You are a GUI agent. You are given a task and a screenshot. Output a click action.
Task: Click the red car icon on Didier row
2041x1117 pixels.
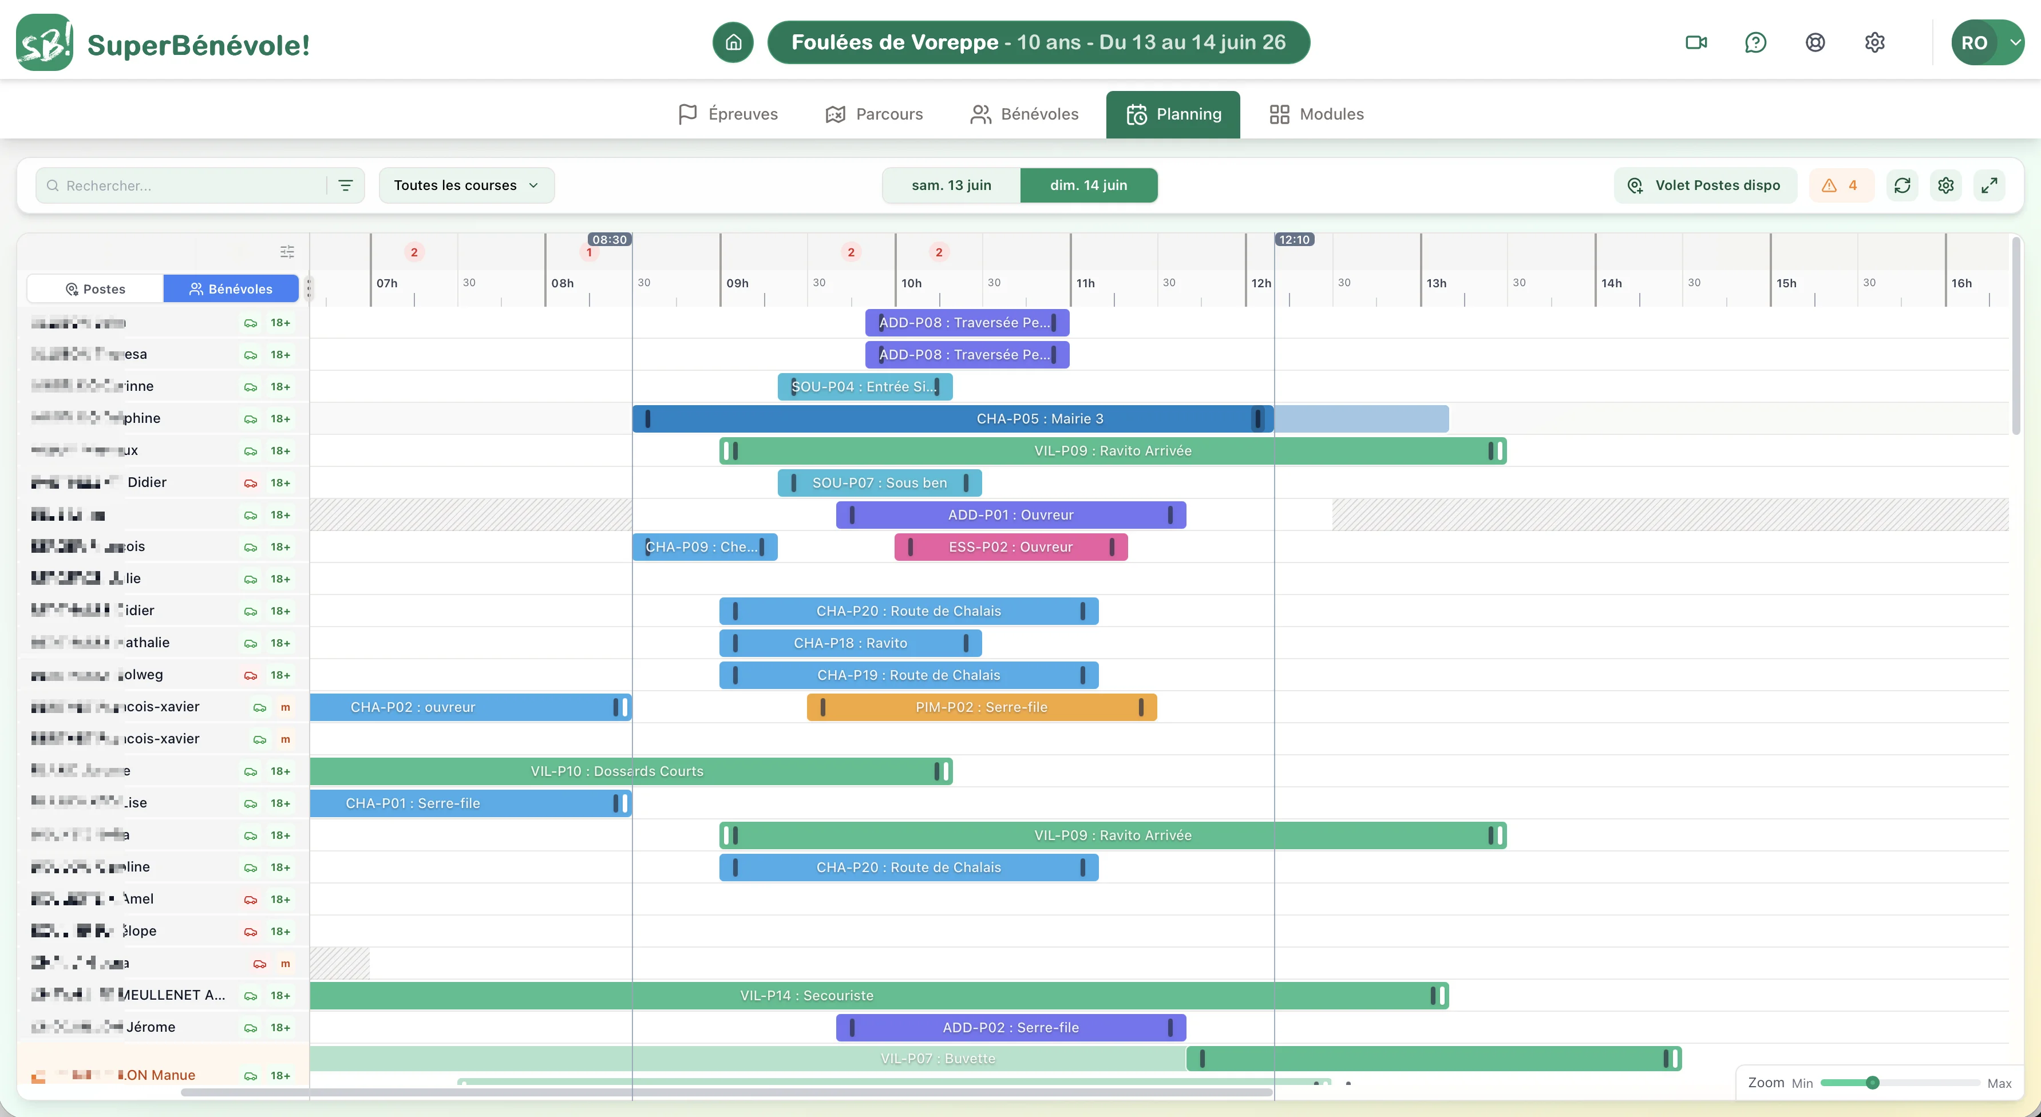[x=250, y=483]
